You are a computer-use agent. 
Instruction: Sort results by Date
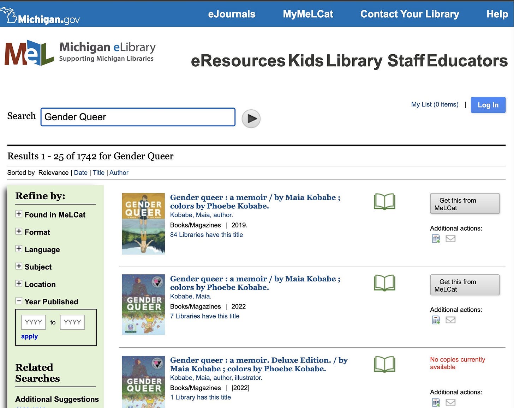click(80, 173)
